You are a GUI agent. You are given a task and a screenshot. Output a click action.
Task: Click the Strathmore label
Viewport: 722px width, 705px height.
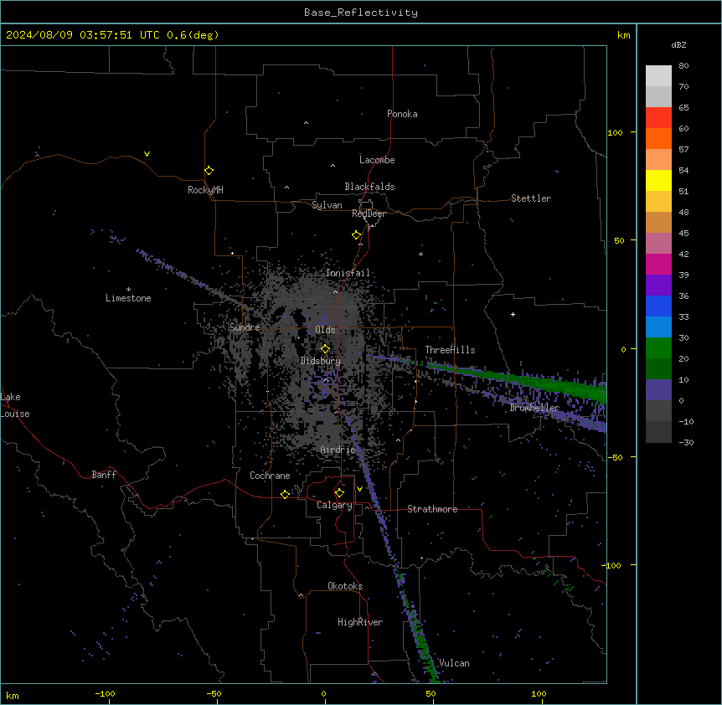click(x=432, y=509)
